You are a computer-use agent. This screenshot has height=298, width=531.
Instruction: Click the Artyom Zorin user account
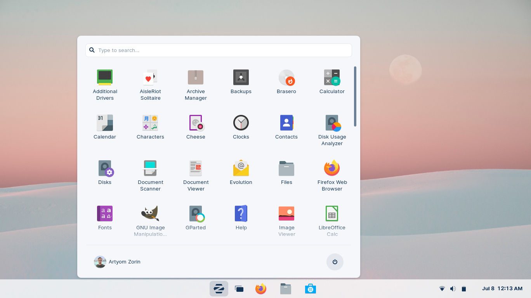coord(117,262)
